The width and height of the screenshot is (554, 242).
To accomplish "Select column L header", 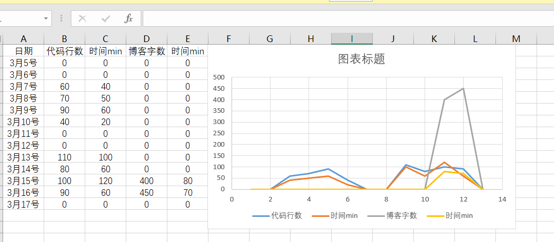I will click(x=475, y=39).
